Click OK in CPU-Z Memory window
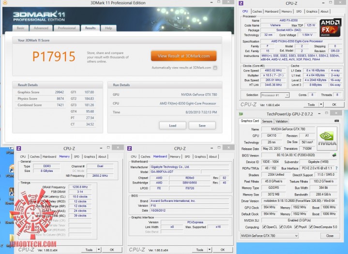 point(112,250)
